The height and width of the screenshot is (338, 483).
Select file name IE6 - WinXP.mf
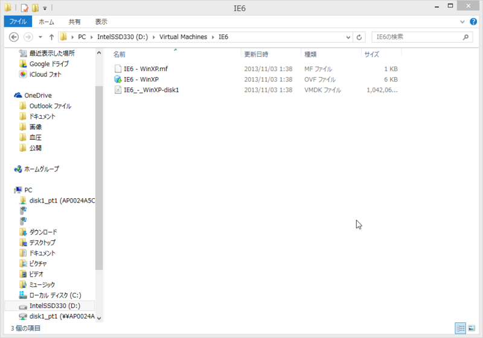146,69
